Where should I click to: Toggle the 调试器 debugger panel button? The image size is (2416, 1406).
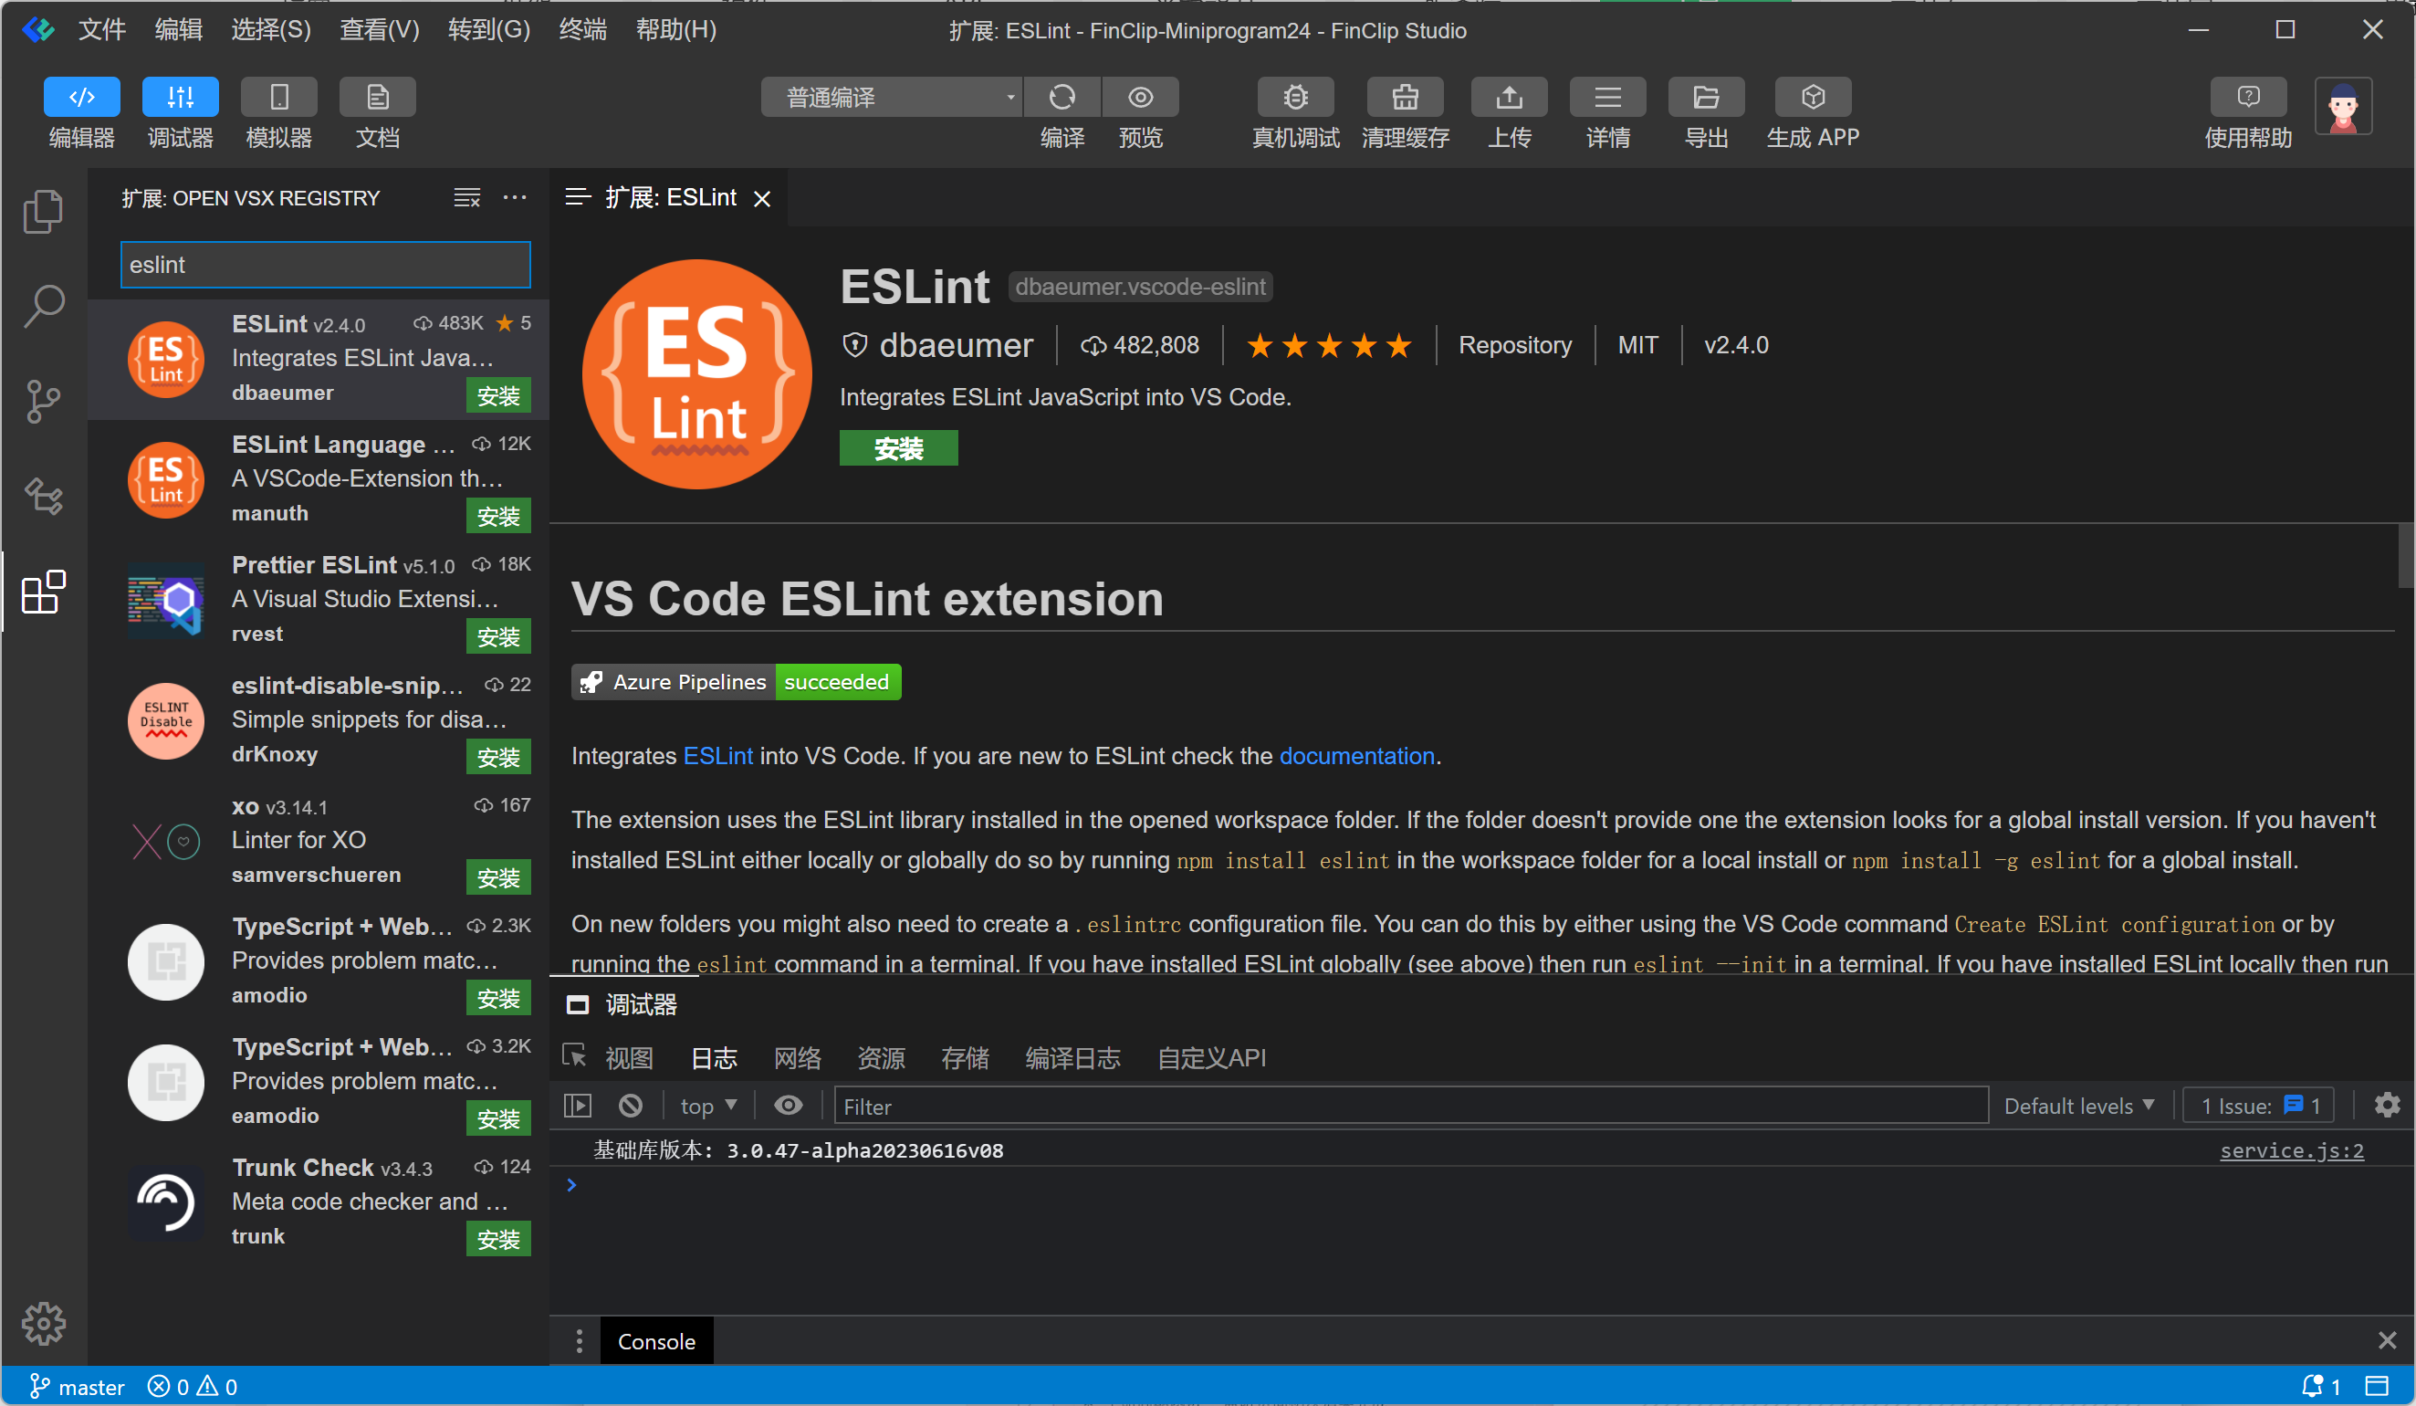coord(180,97)
